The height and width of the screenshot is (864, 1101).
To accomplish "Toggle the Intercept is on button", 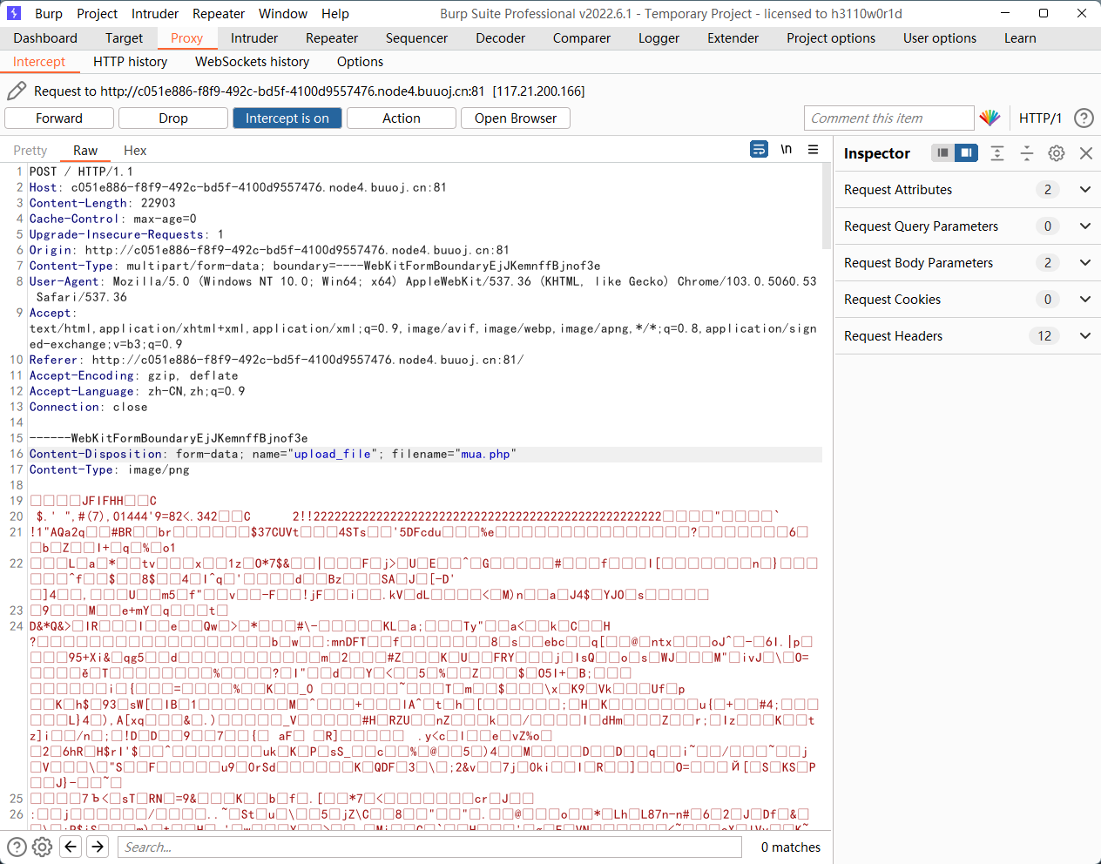I will [287, 118].
